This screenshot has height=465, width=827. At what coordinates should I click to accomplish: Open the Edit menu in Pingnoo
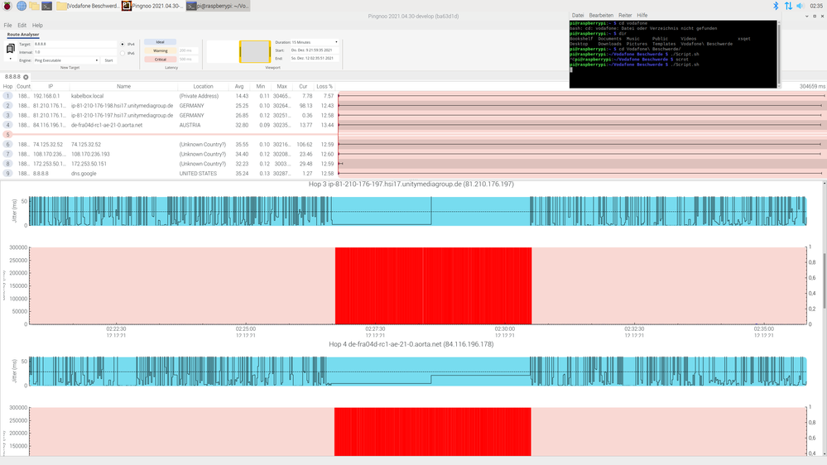22,26
